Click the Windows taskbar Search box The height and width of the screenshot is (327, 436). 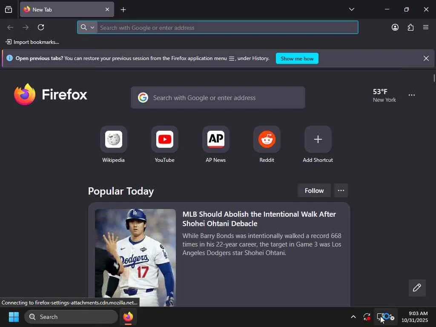click(71, 317)
